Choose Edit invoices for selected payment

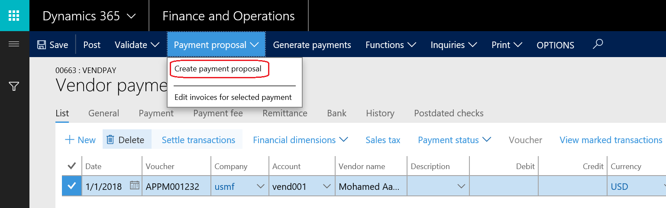pyautogui.click(x=233, y=97)
